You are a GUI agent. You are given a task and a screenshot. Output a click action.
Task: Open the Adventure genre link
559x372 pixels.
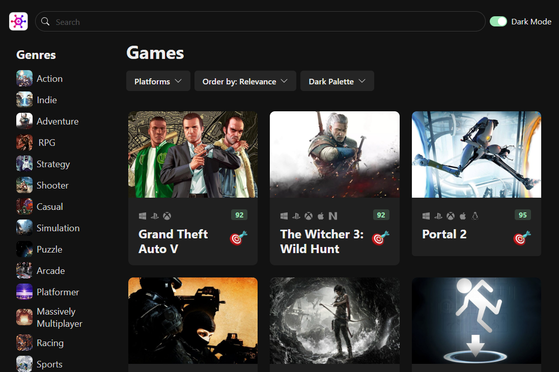(58, 121)
